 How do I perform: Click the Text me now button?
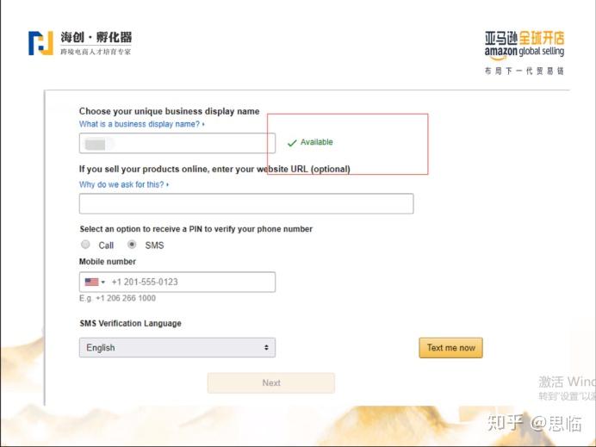pyautogui.click(x=450, y=348)
